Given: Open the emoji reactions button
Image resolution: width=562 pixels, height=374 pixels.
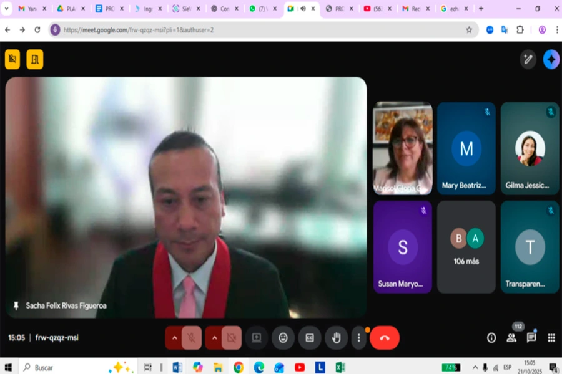Looking at the screenshot, I should tap(283, 338).
